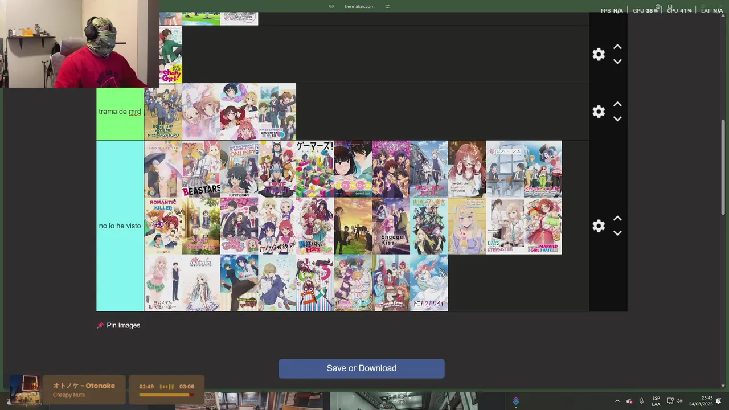Viewport: 729px width, 410px height.
Task: Select 'My Stepmom's Daughter Is My Ex' poster
Action: [277, 112]
